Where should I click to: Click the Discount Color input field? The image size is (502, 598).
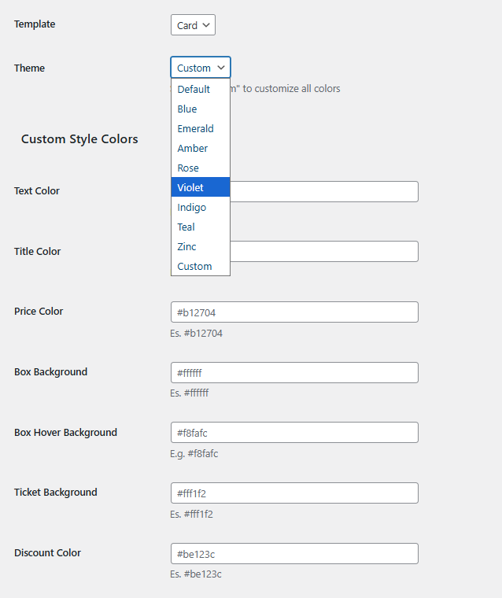click(293, 554)
